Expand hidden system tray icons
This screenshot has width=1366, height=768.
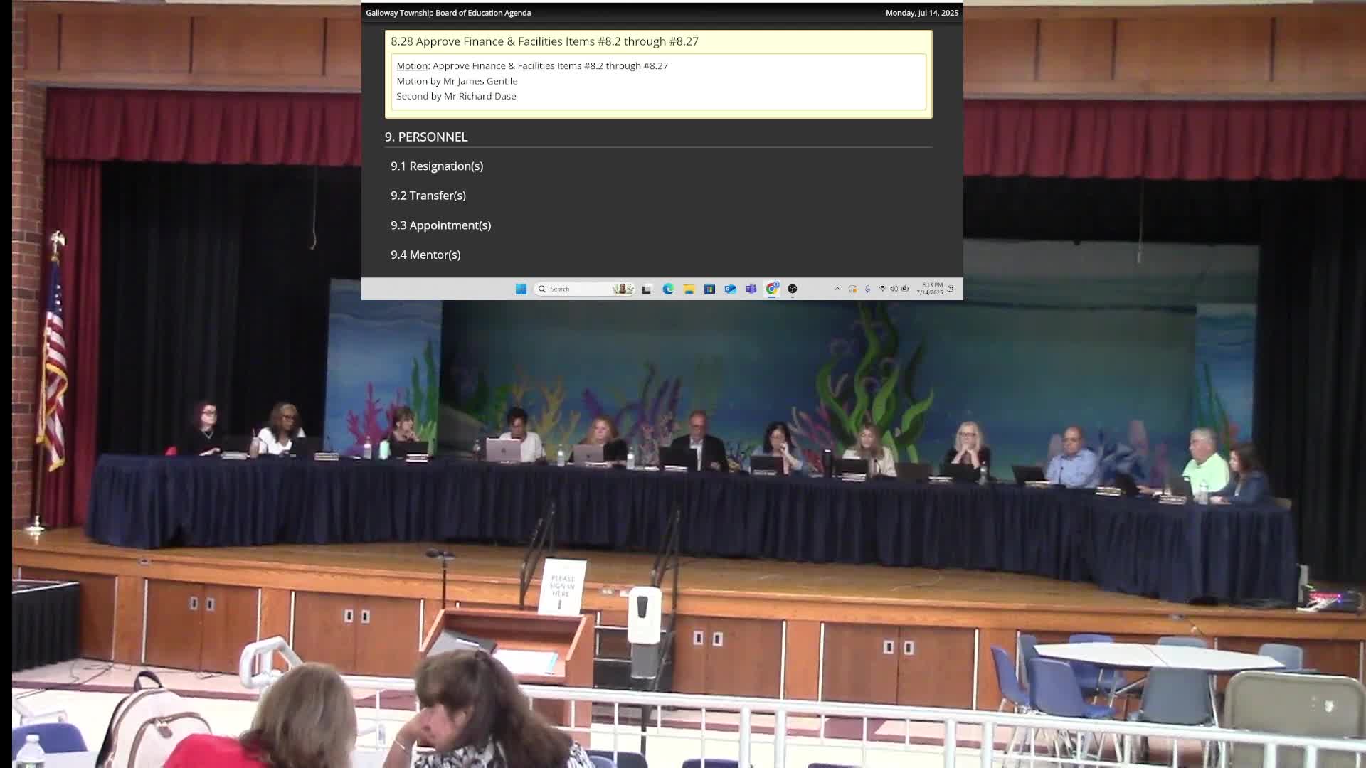pos(837,289)
